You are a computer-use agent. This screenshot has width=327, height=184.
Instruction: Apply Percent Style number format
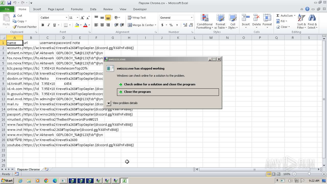(x=171, y=25)
